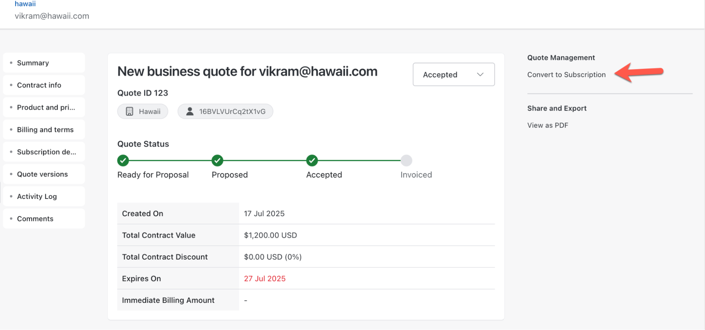Screen dimensions: 705x330
Task: Click the building icon in Hawaii chip
Action: [x=129, y=111]
